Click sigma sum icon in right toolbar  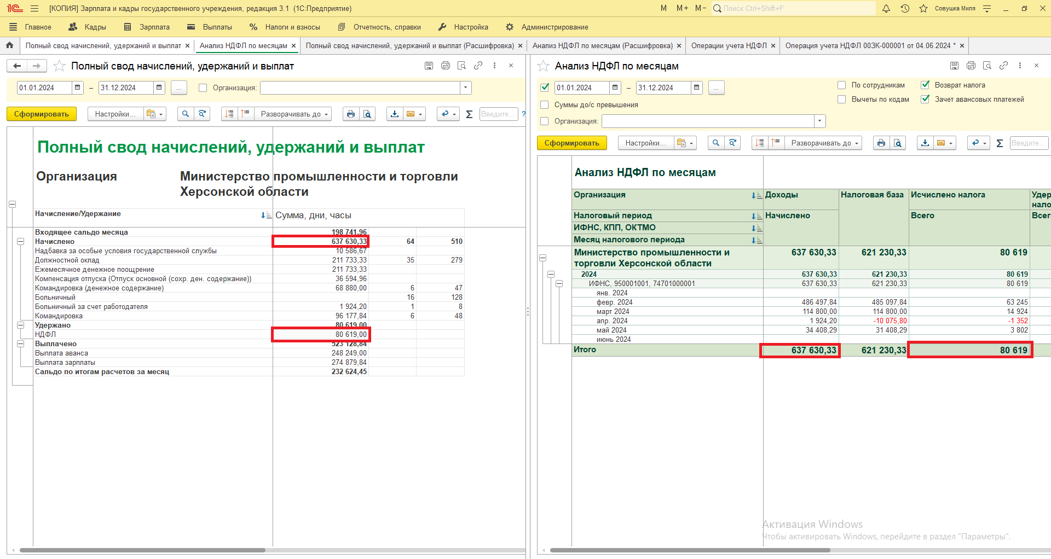tap(1000, 143)
